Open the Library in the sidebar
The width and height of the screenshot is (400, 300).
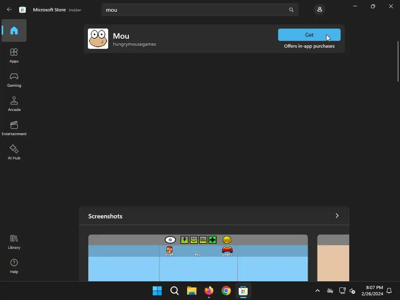[x=14, y=242]
